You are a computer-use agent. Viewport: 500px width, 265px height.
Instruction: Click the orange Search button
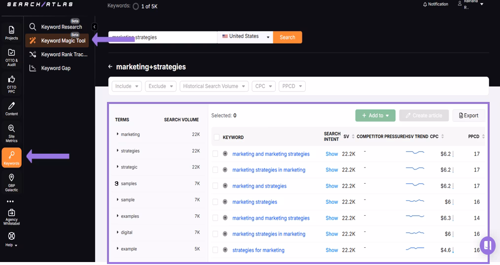click(x=287, y=37)
